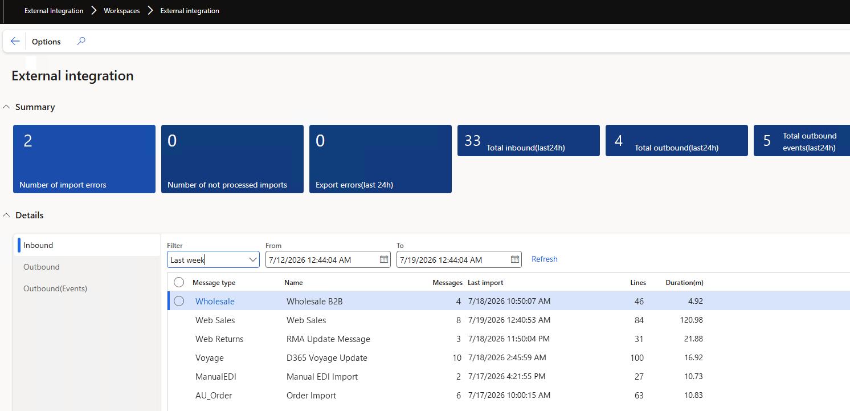
Task: Sort by Messages column header
Action: click(x=447, y=283)
